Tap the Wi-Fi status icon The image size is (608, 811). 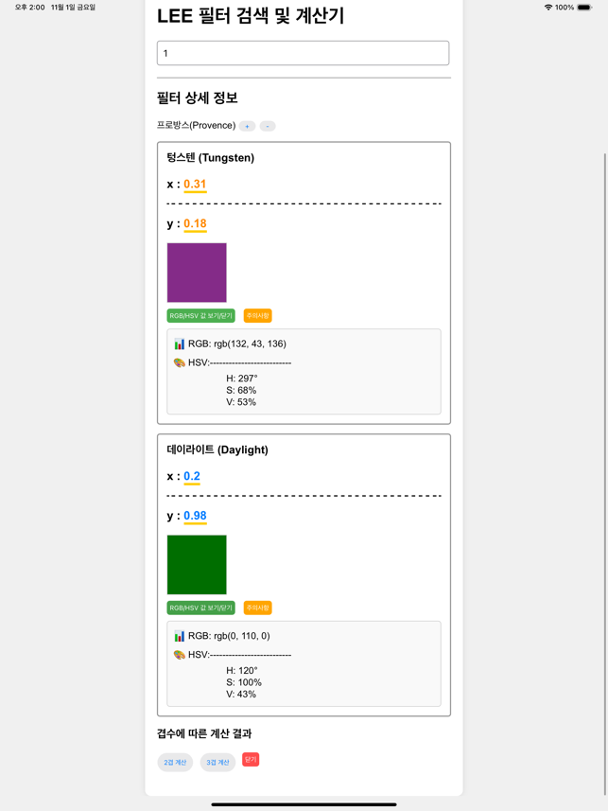(548, 8)
